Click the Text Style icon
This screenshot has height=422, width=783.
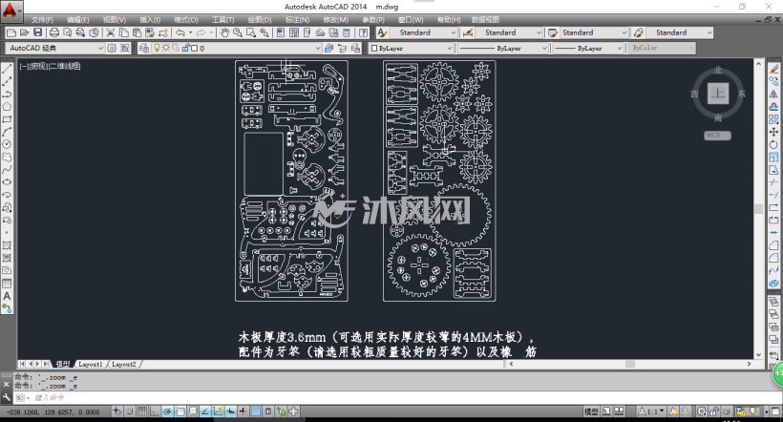click(x=382, y=32)
